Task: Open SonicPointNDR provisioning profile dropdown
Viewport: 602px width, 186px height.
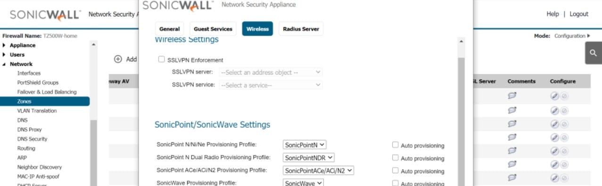Action: (309, 158)
